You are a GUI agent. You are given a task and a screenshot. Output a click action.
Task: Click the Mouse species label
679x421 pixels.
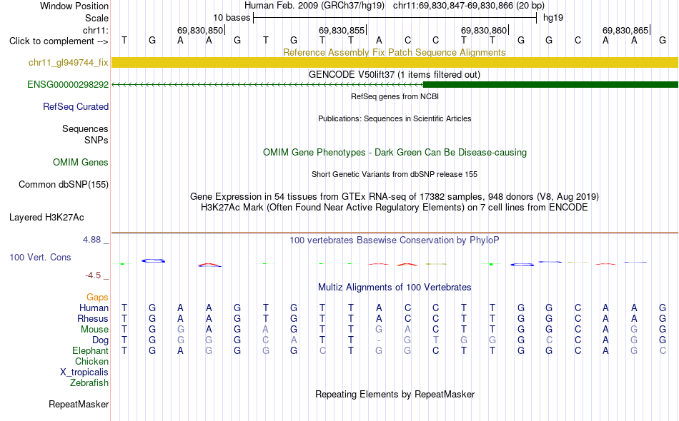94,330
